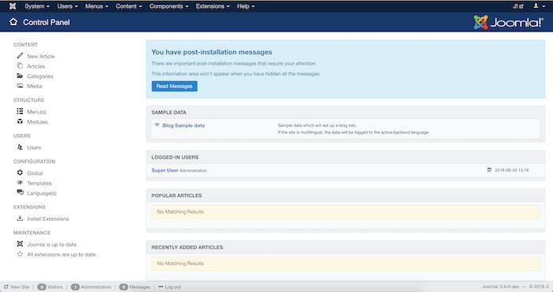Screen dimensions: 553x292
Task: Open New Article link in sidebar
Action: [x=41, y=56]
